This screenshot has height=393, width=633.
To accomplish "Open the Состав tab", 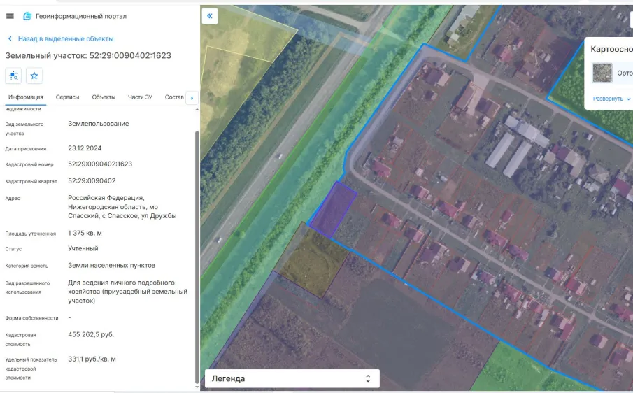I will pyautogui.click(x=174, y=97).
